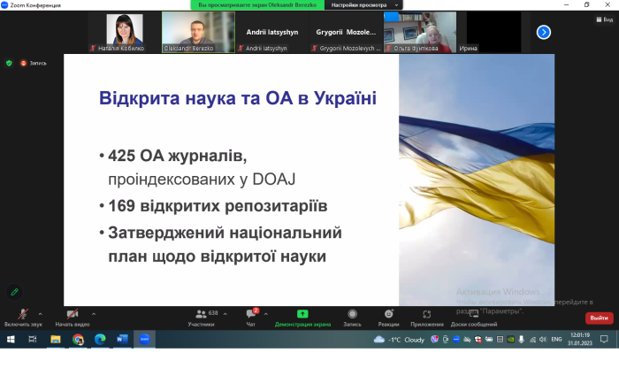This screenshot has width=619, height=391.
Task: Select Oleksandr Berezko video thumbnail
Action: pos(198,32)
